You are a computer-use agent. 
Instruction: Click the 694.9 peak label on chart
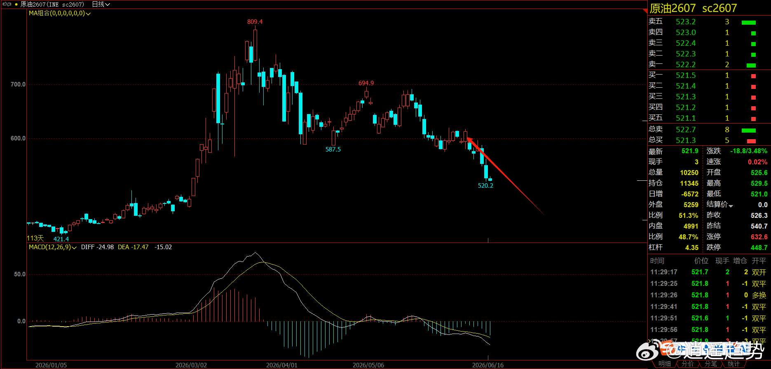tap(366, 83)
